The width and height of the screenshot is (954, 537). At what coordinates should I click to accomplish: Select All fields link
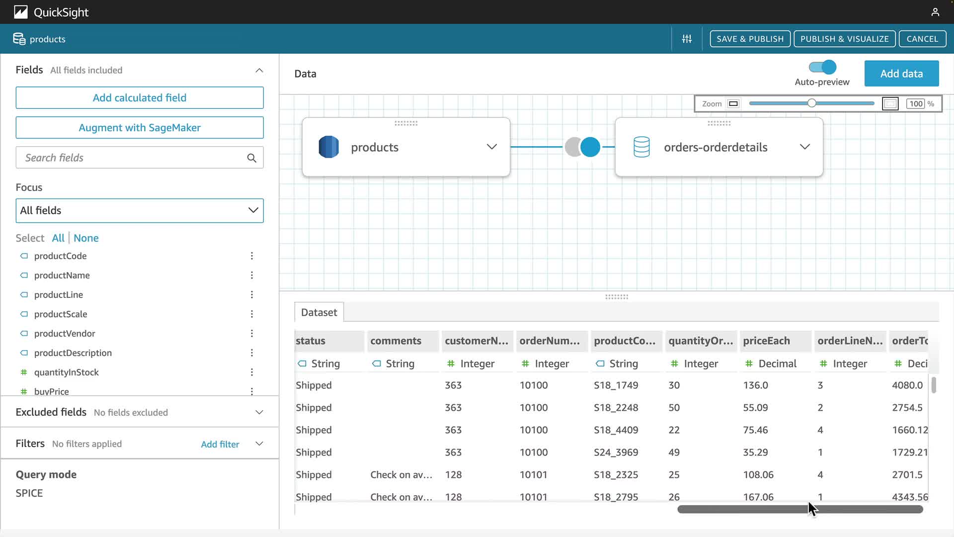click(58, 238)
